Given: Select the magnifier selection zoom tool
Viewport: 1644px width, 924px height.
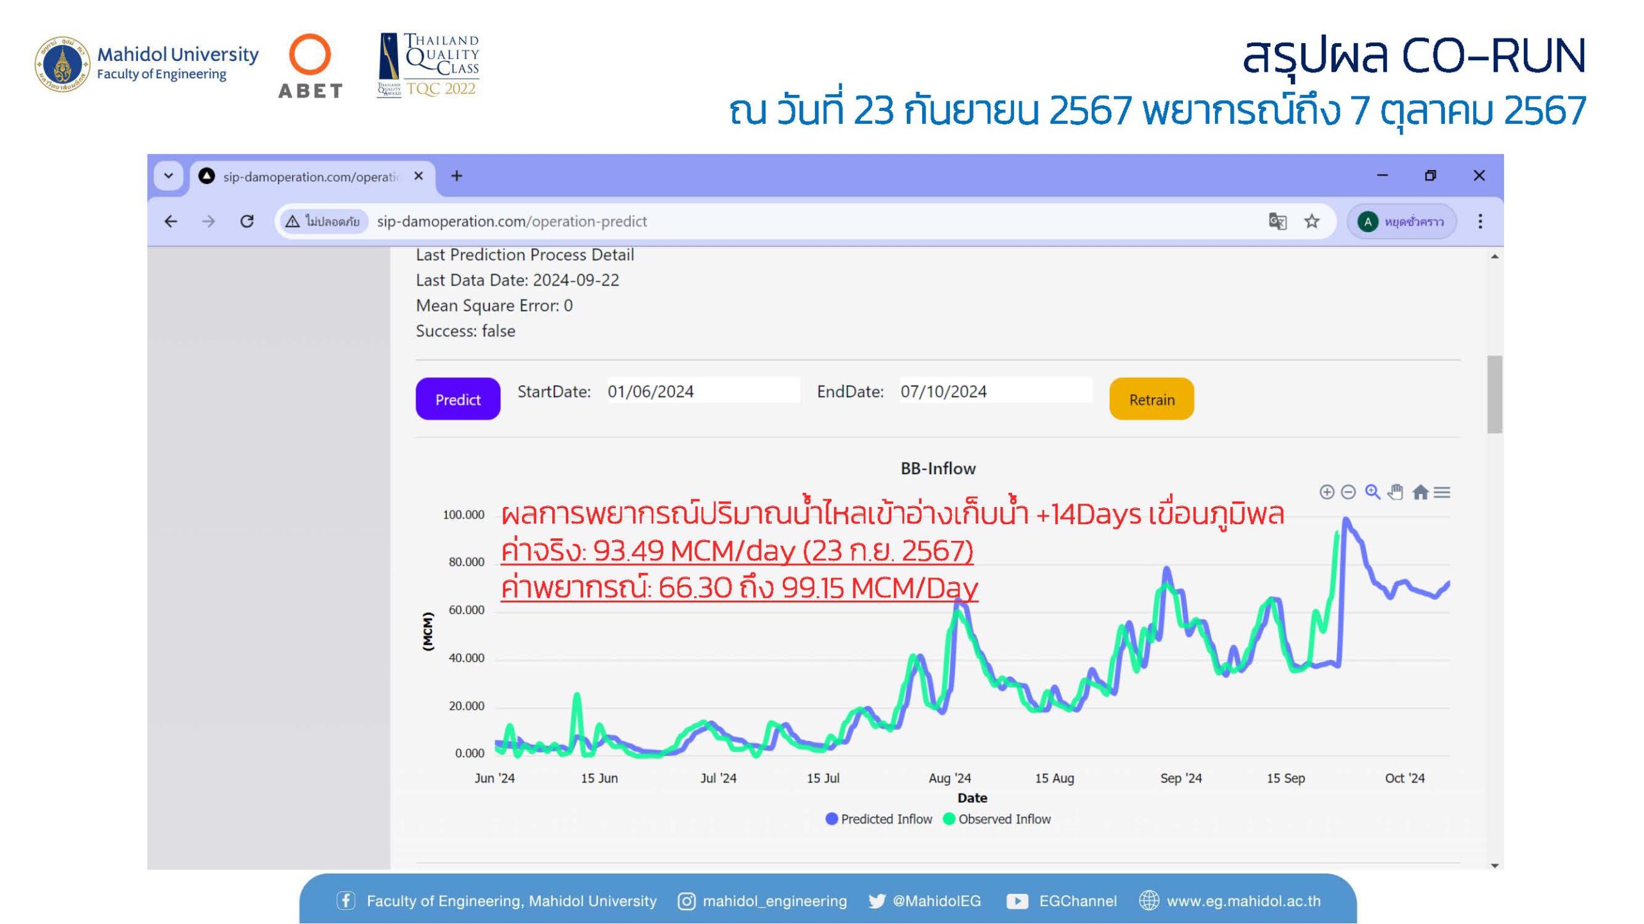Looking at the screenshot, I should pyautogui.click(x=1372, y=492).
